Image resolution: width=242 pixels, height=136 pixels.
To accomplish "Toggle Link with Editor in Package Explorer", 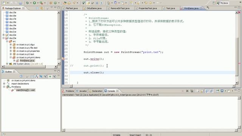I will [x=42, y=8].
